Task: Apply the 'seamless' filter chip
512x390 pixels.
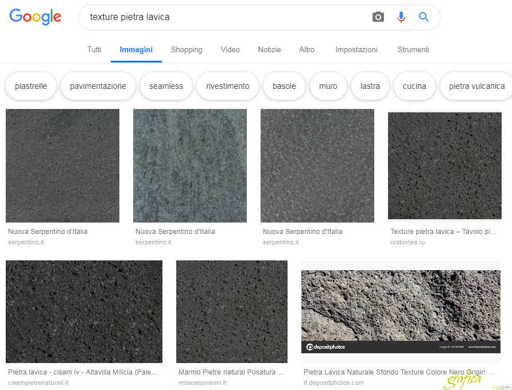Action: [166, 86]
